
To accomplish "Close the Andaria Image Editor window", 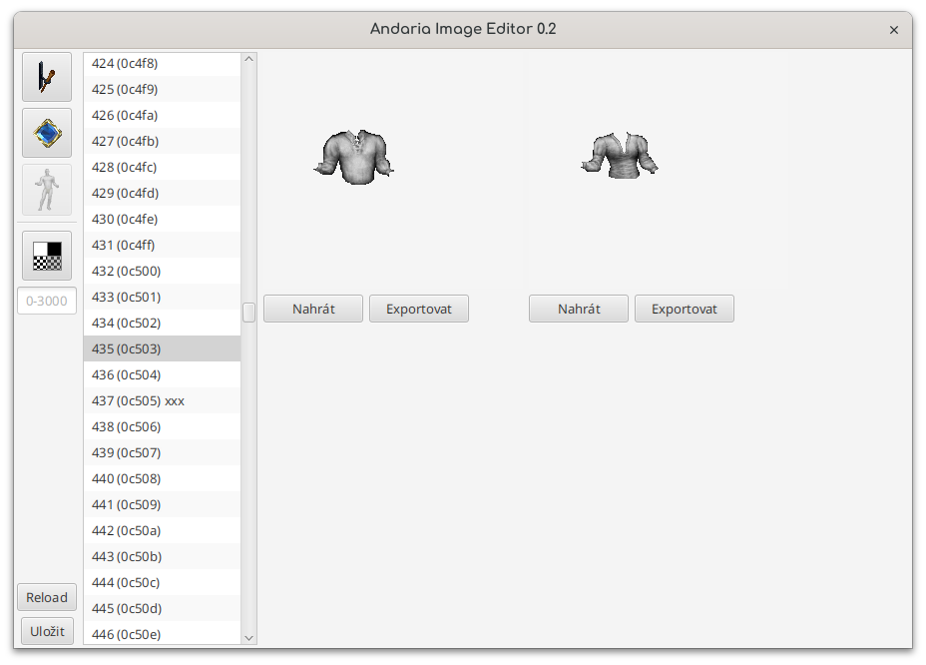I will point(894,30).
